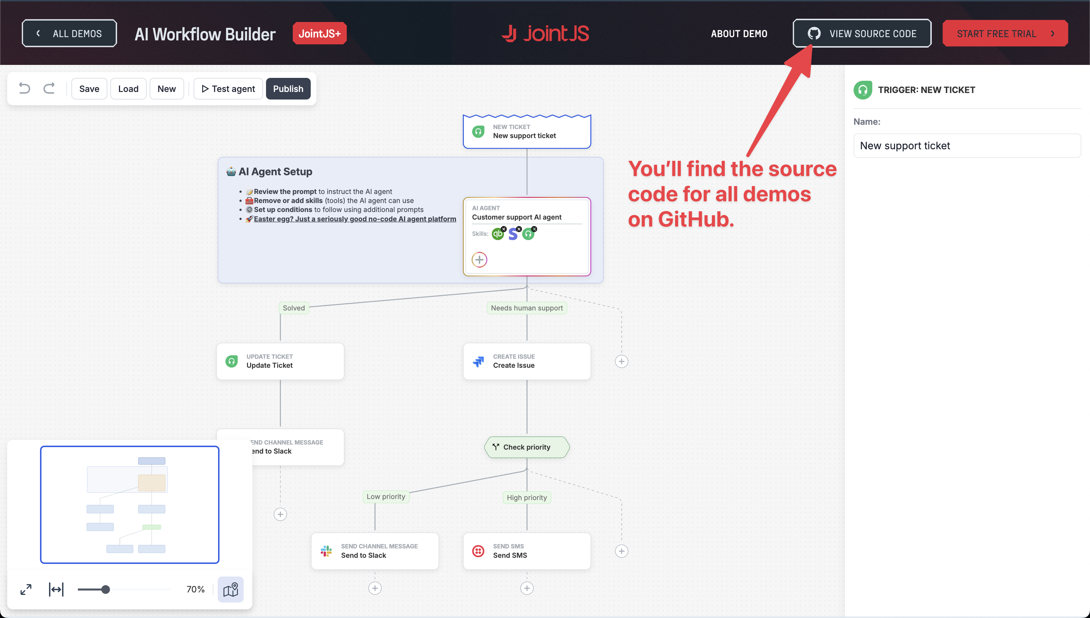The width and height of the screenshot is (1090, 618).
Task: Click the zoom level slider handle
Action: (x=106, y=589)
